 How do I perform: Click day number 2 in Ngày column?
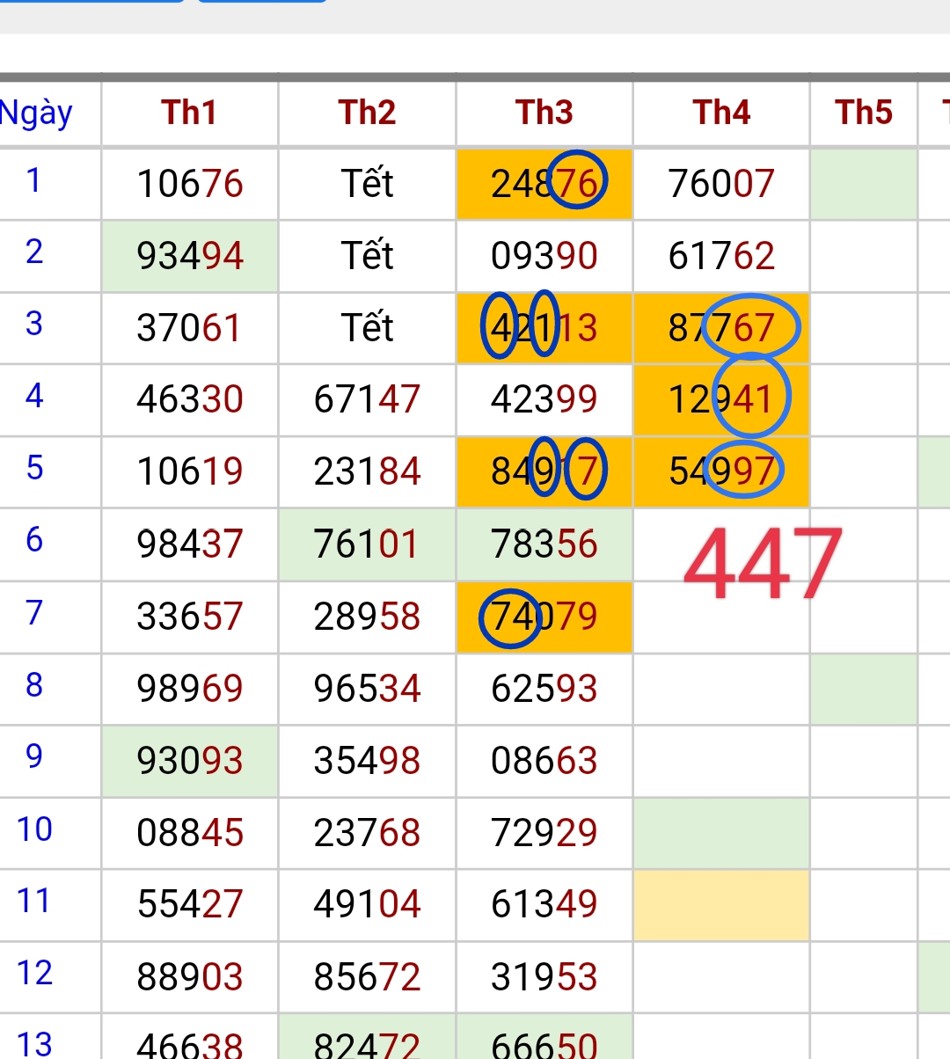(34, 252)
